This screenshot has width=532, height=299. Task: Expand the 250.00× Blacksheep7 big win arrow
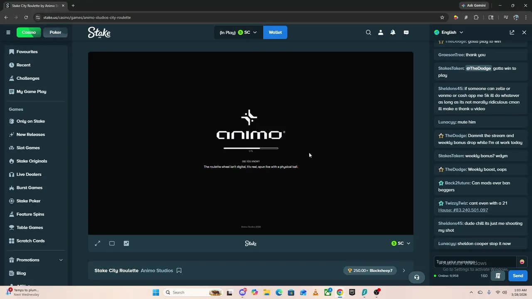pyautogui.click(x=404, y=270)
